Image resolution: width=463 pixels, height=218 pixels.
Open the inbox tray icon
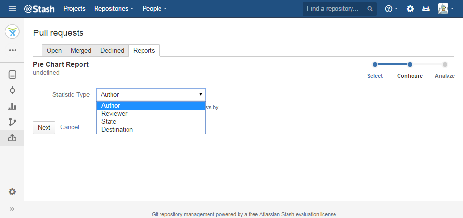pyautogui.click(x=426, y=9)
